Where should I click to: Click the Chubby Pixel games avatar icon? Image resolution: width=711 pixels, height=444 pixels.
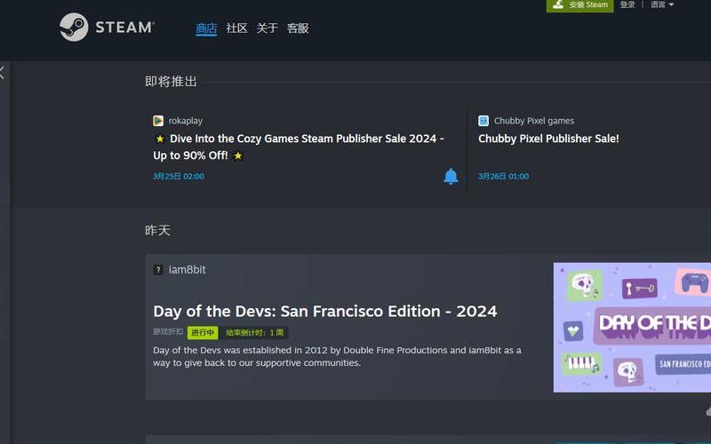(x=483, y=121)
